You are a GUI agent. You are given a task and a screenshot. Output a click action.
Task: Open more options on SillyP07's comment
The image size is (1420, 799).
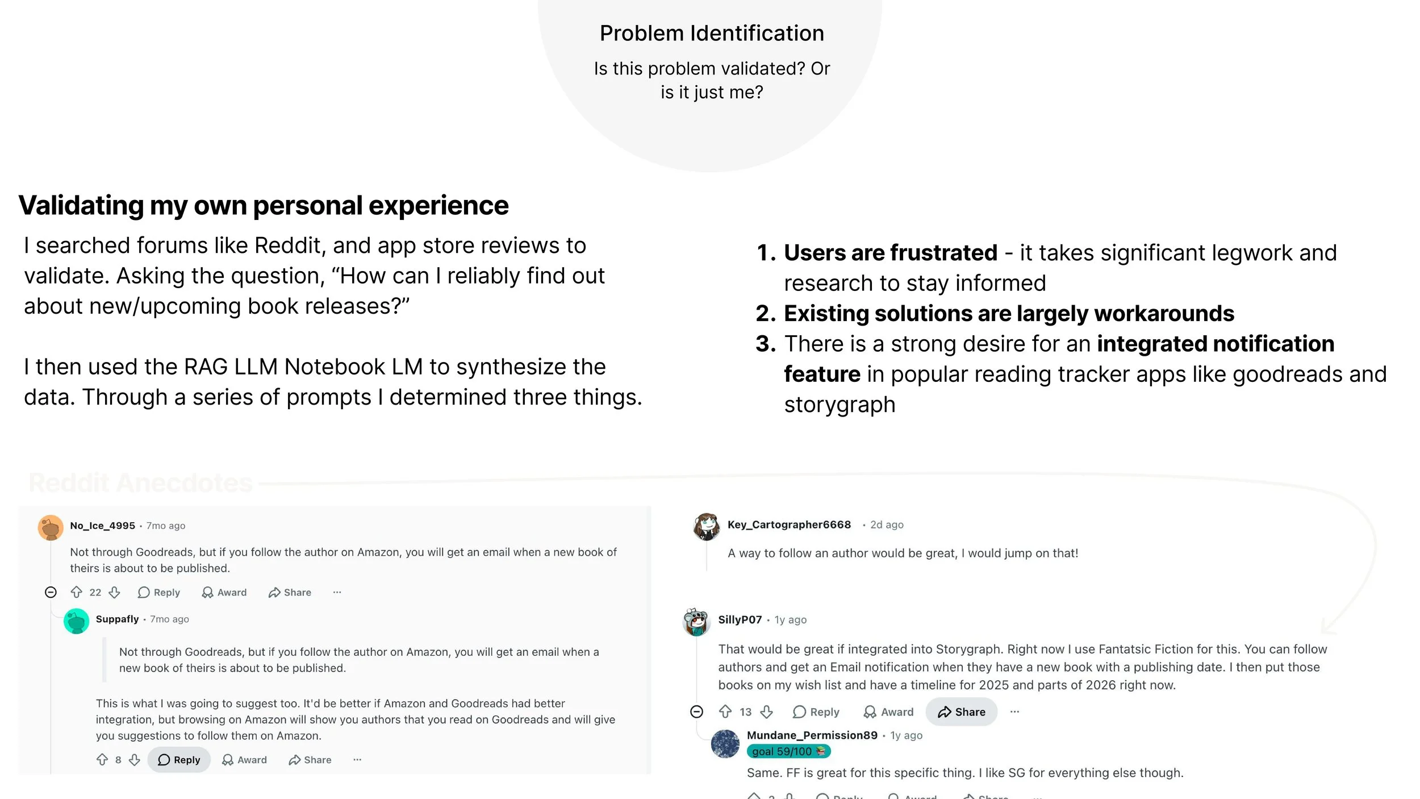1015,711
